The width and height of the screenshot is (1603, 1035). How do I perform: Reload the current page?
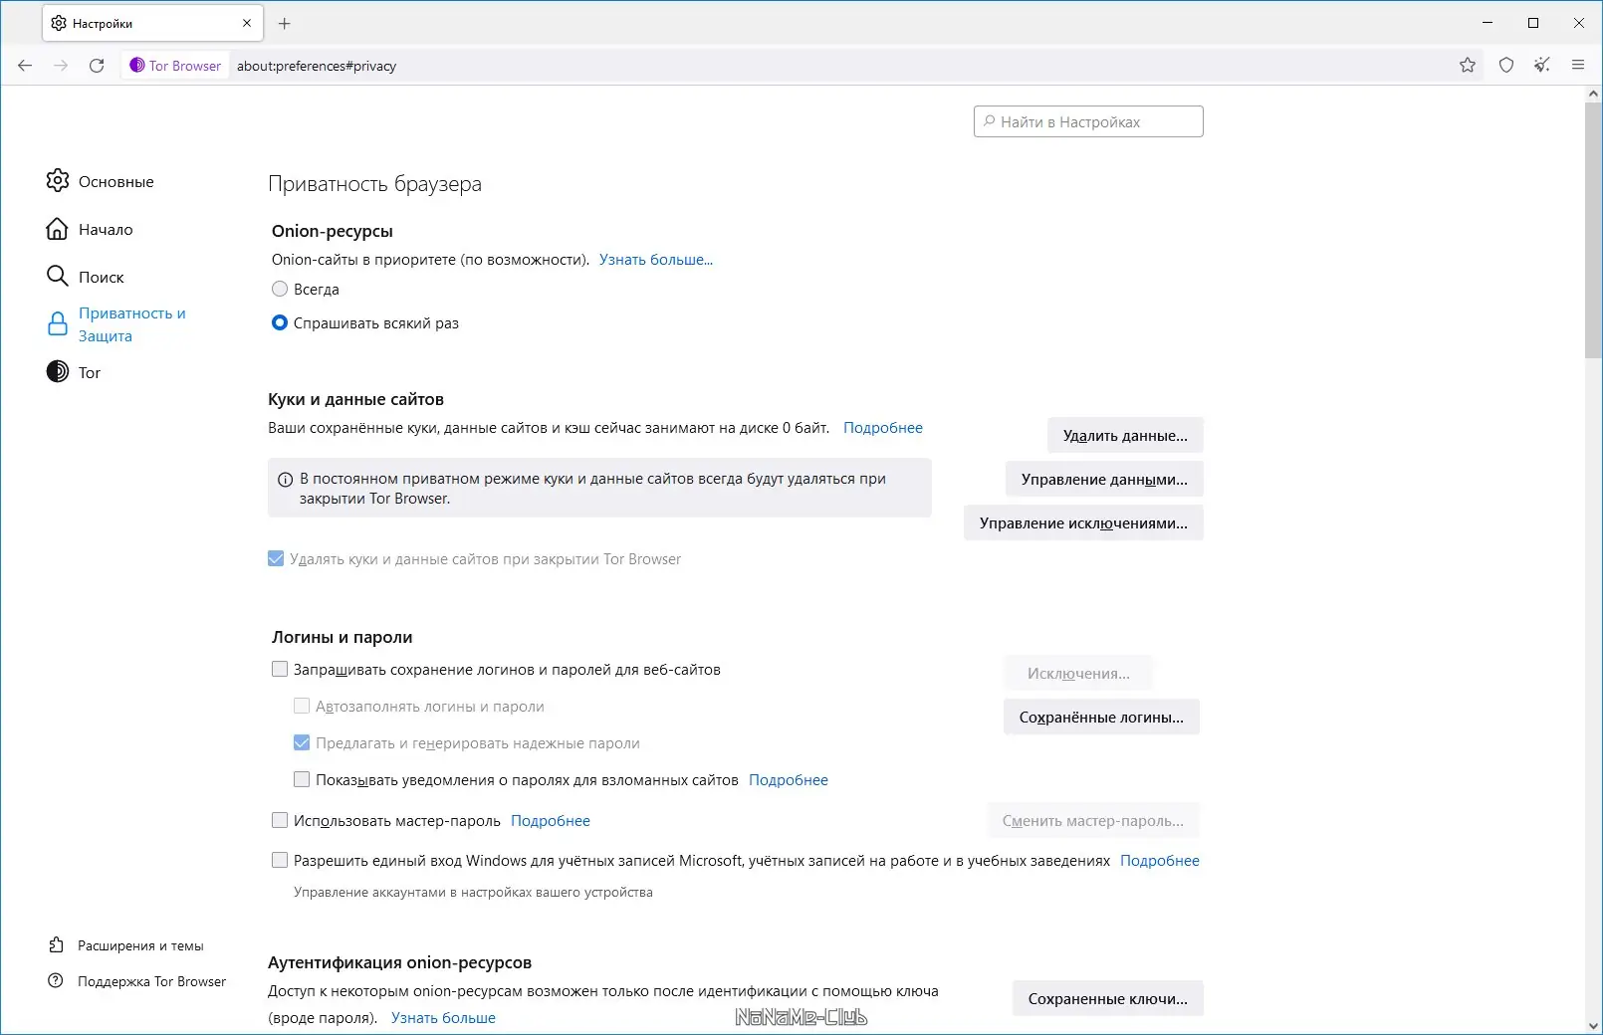tap(97, 66)
